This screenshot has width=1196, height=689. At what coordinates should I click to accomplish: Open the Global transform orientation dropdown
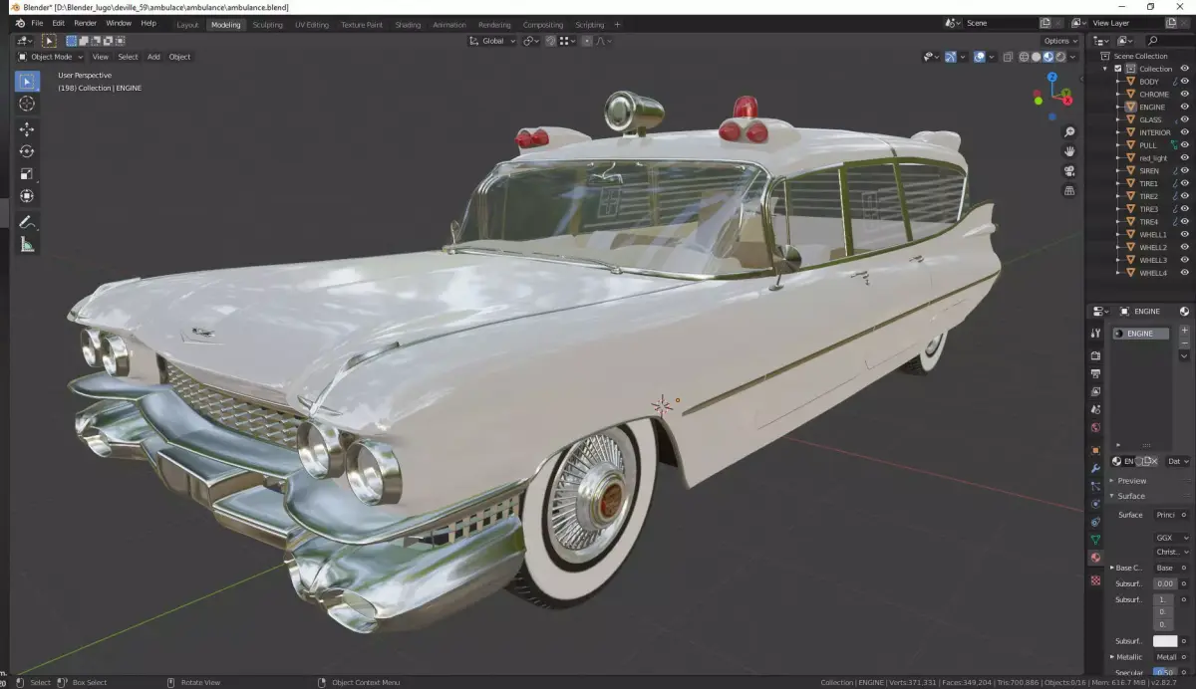pyautogui.click(x=493, y=41)
